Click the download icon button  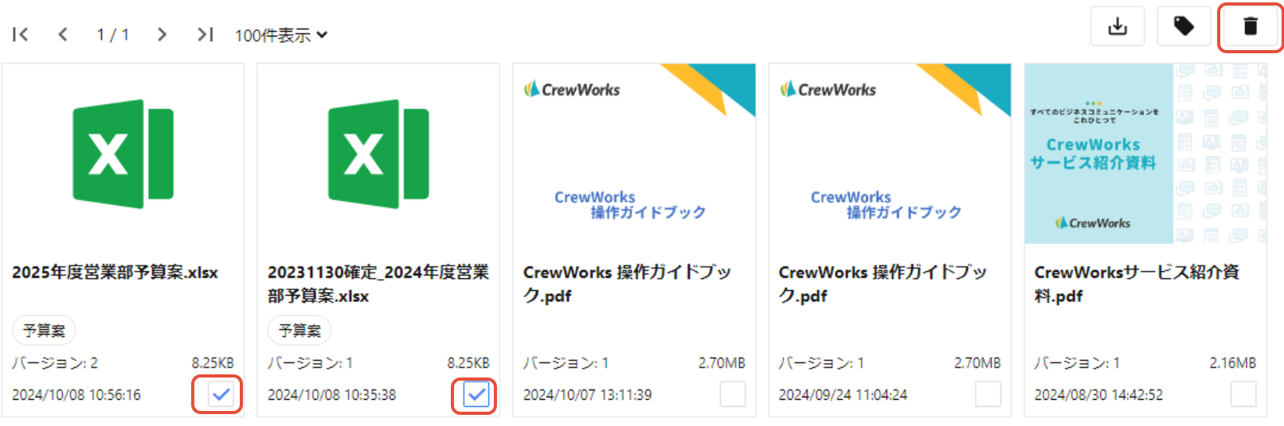point(1118,26)
